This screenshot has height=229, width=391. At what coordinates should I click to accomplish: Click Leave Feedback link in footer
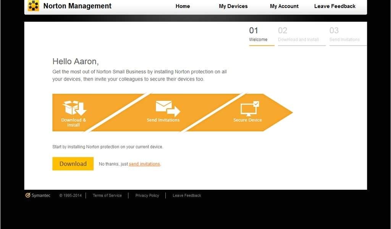[187, 195]
